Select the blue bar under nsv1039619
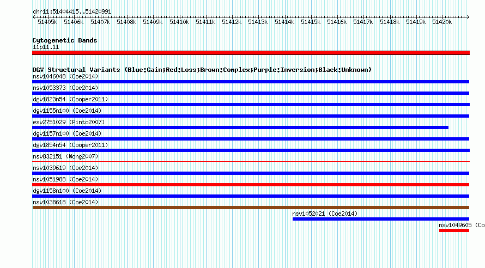The height and width of the screenshot is (268, 485). pos(251,173)
